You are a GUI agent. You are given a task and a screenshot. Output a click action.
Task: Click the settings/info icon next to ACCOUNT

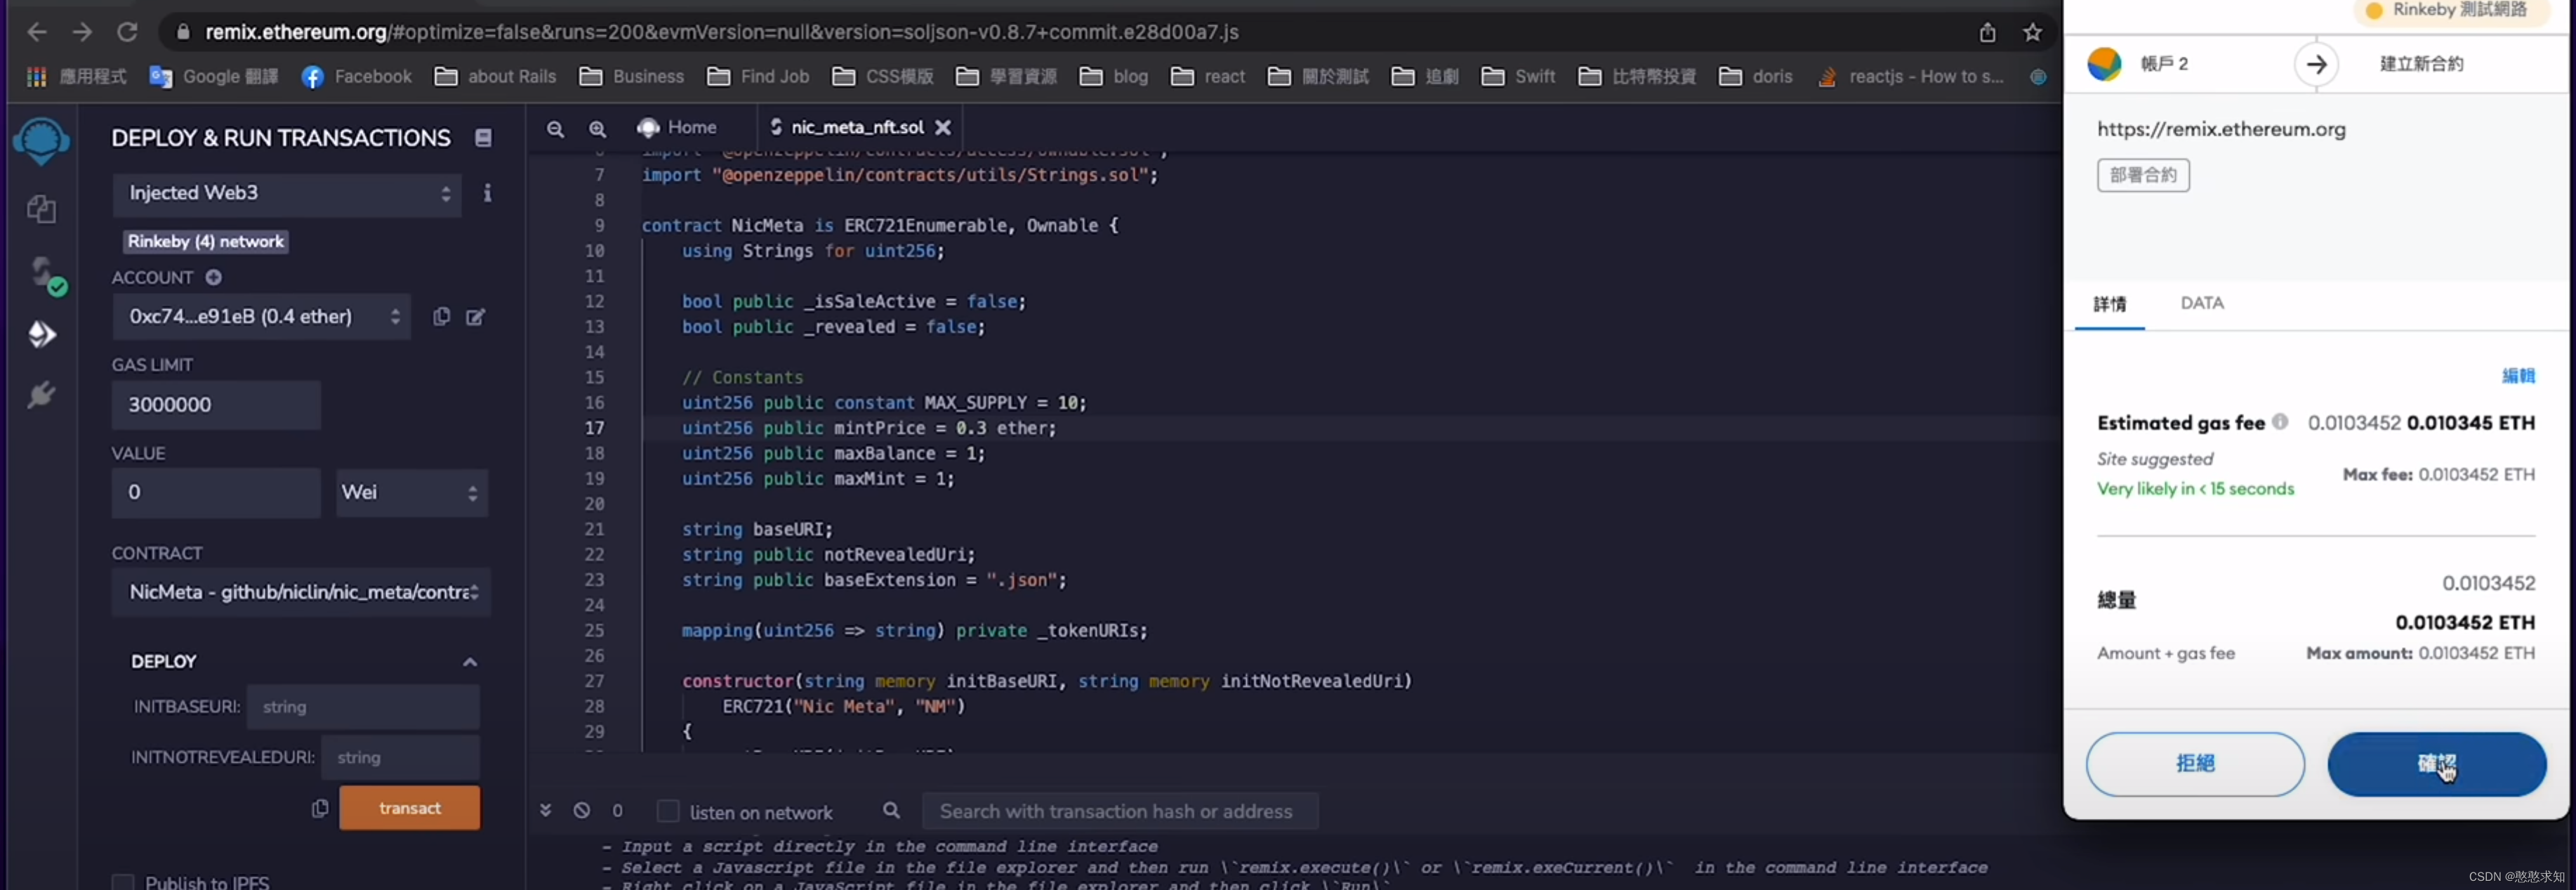click(213, 276)
